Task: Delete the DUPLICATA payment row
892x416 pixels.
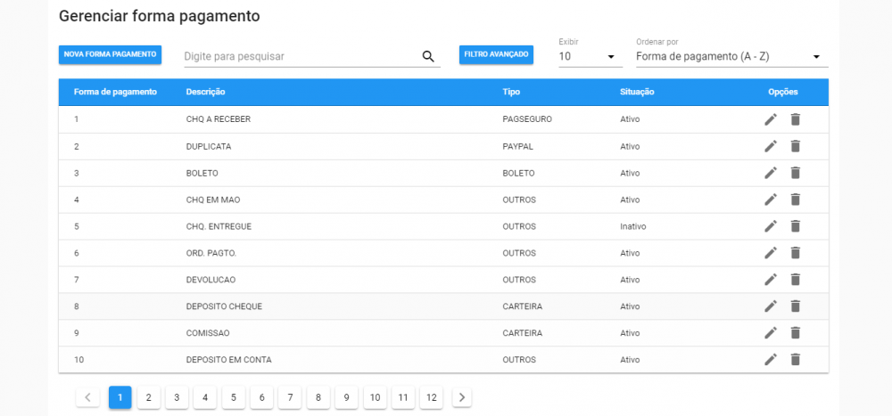Action: pos(796,146)
